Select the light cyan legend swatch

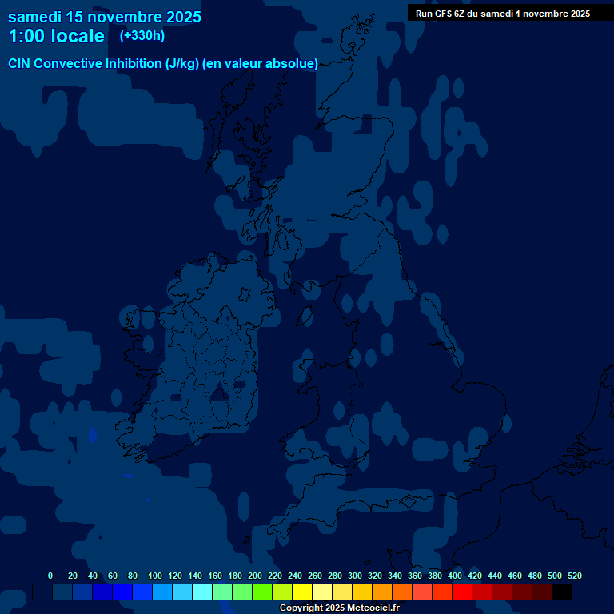pyautogui.click(x=202, y=592)
